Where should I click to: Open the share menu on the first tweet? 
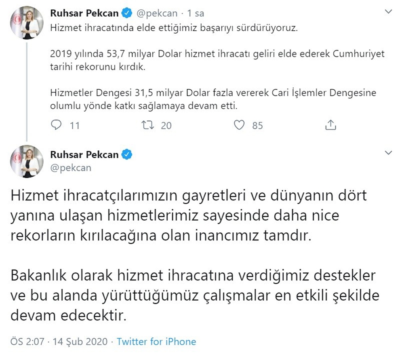(332, 125)
